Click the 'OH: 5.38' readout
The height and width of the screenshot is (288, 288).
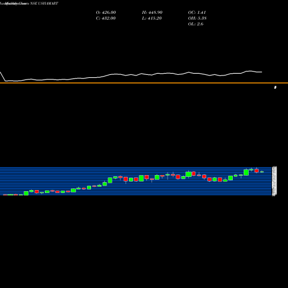[197, 18]
